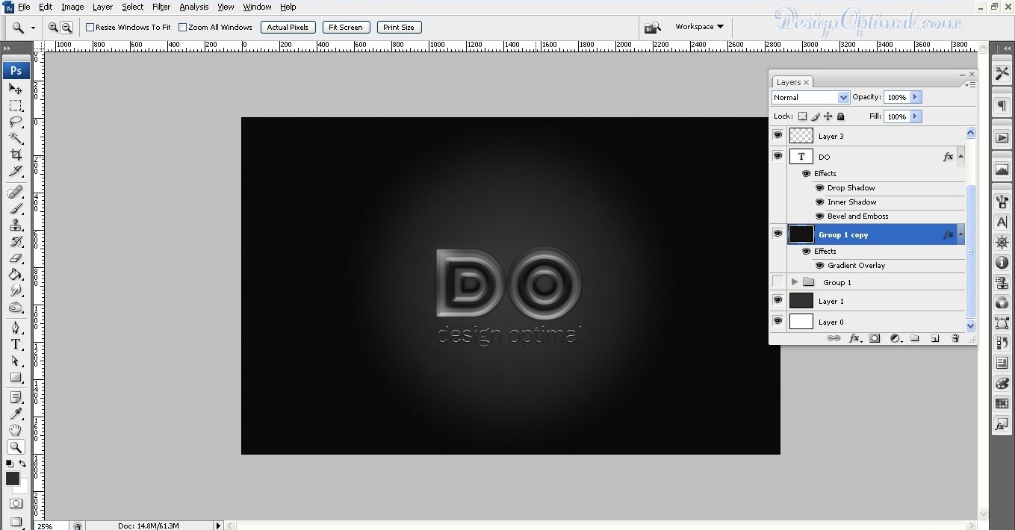Collapse effects on Group 1 copy layer
This screenshot has width=1015, height=530.
click(x=960, y=234)
